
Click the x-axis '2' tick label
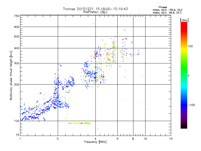click(x=58, y=139)
